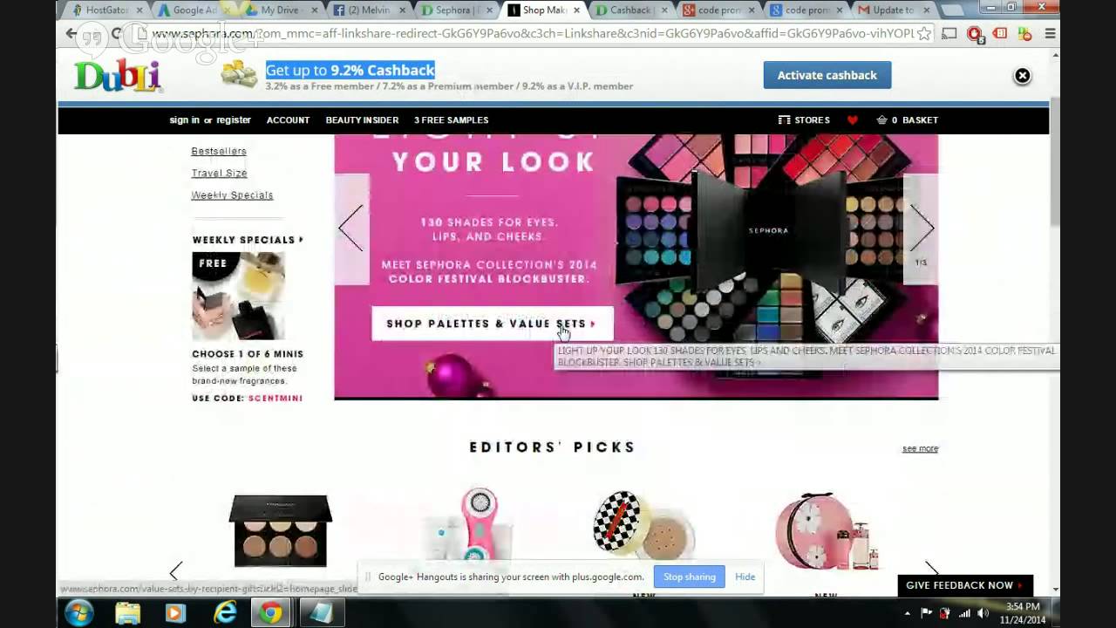Open checkered powder product thumbnail
Screen dimensions: 1116x628
click(x=643, y=526)
